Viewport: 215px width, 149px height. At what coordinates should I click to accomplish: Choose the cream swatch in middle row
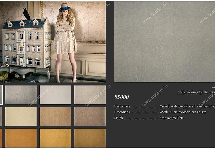[21, 116]
